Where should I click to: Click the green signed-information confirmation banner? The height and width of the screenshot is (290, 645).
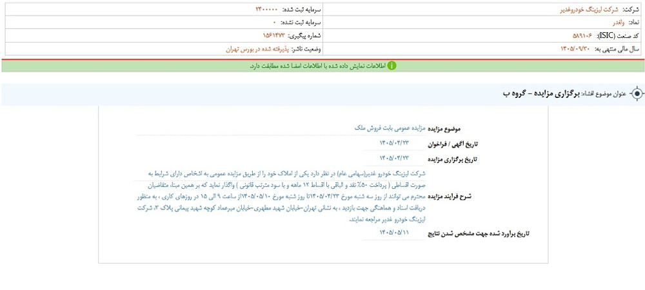coord(323,66)
